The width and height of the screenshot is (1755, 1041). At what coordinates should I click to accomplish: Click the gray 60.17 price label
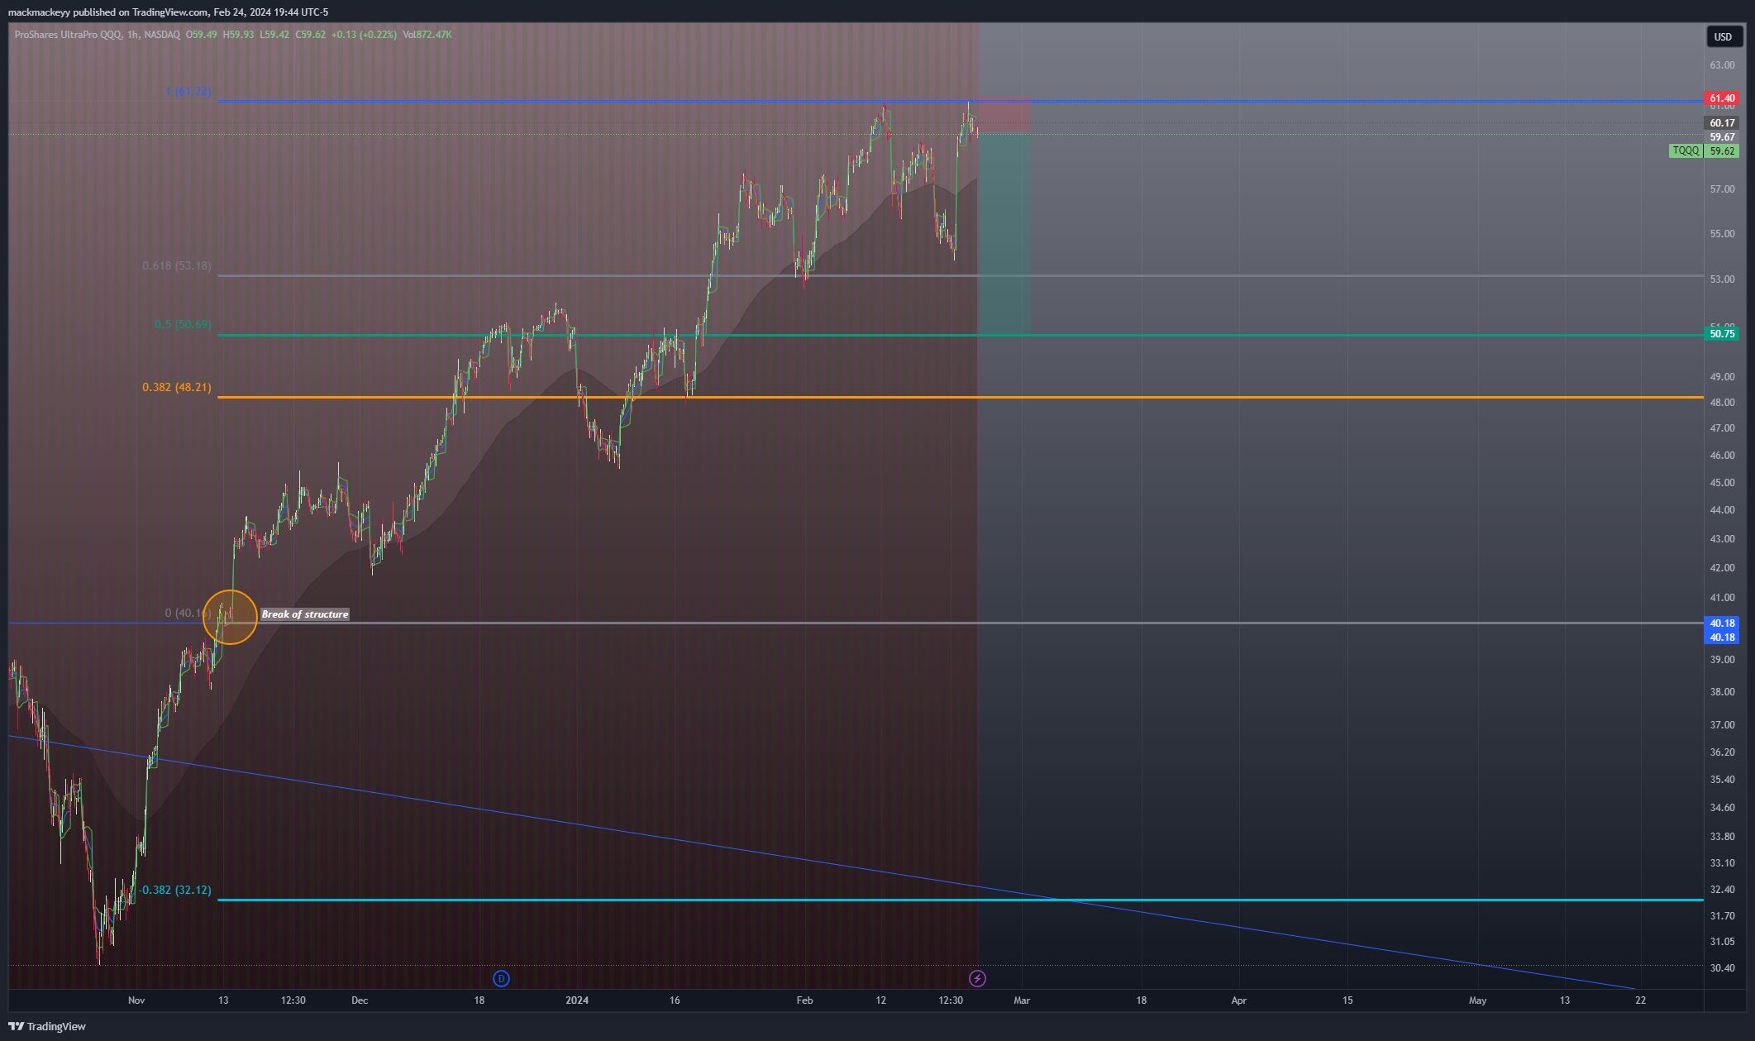(x=1722, y=123)
